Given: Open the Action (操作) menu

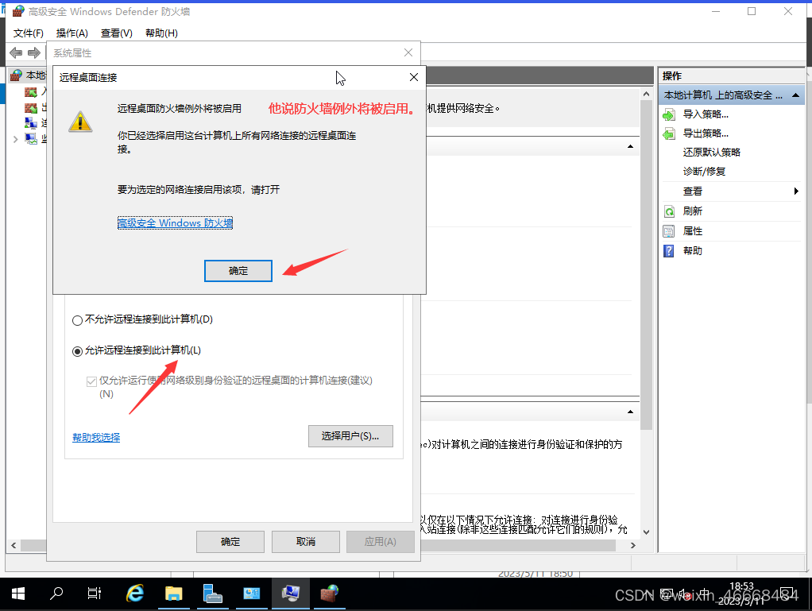Looking at the screenshot, I should point(72,33).
